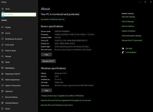Screen dimensions: 153x112
Task: Open Home in the sidebar
Action: pyautogui.click(x=7, y=9)
